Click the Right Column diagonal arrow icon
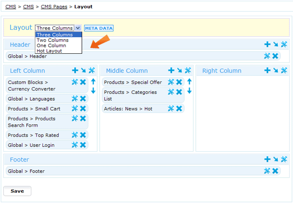Image resolution: width=293 pixels, height=203 pixels. tap(275, 70)
